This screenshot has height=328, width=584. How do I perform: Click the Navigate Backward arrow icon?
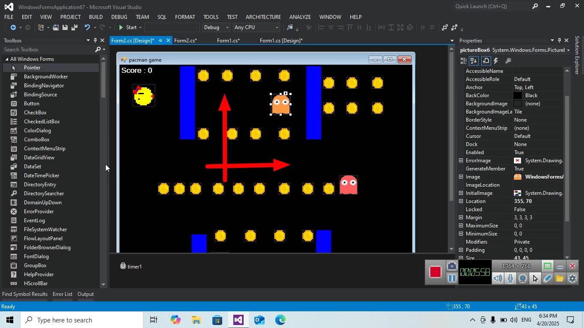click(13, 27)
